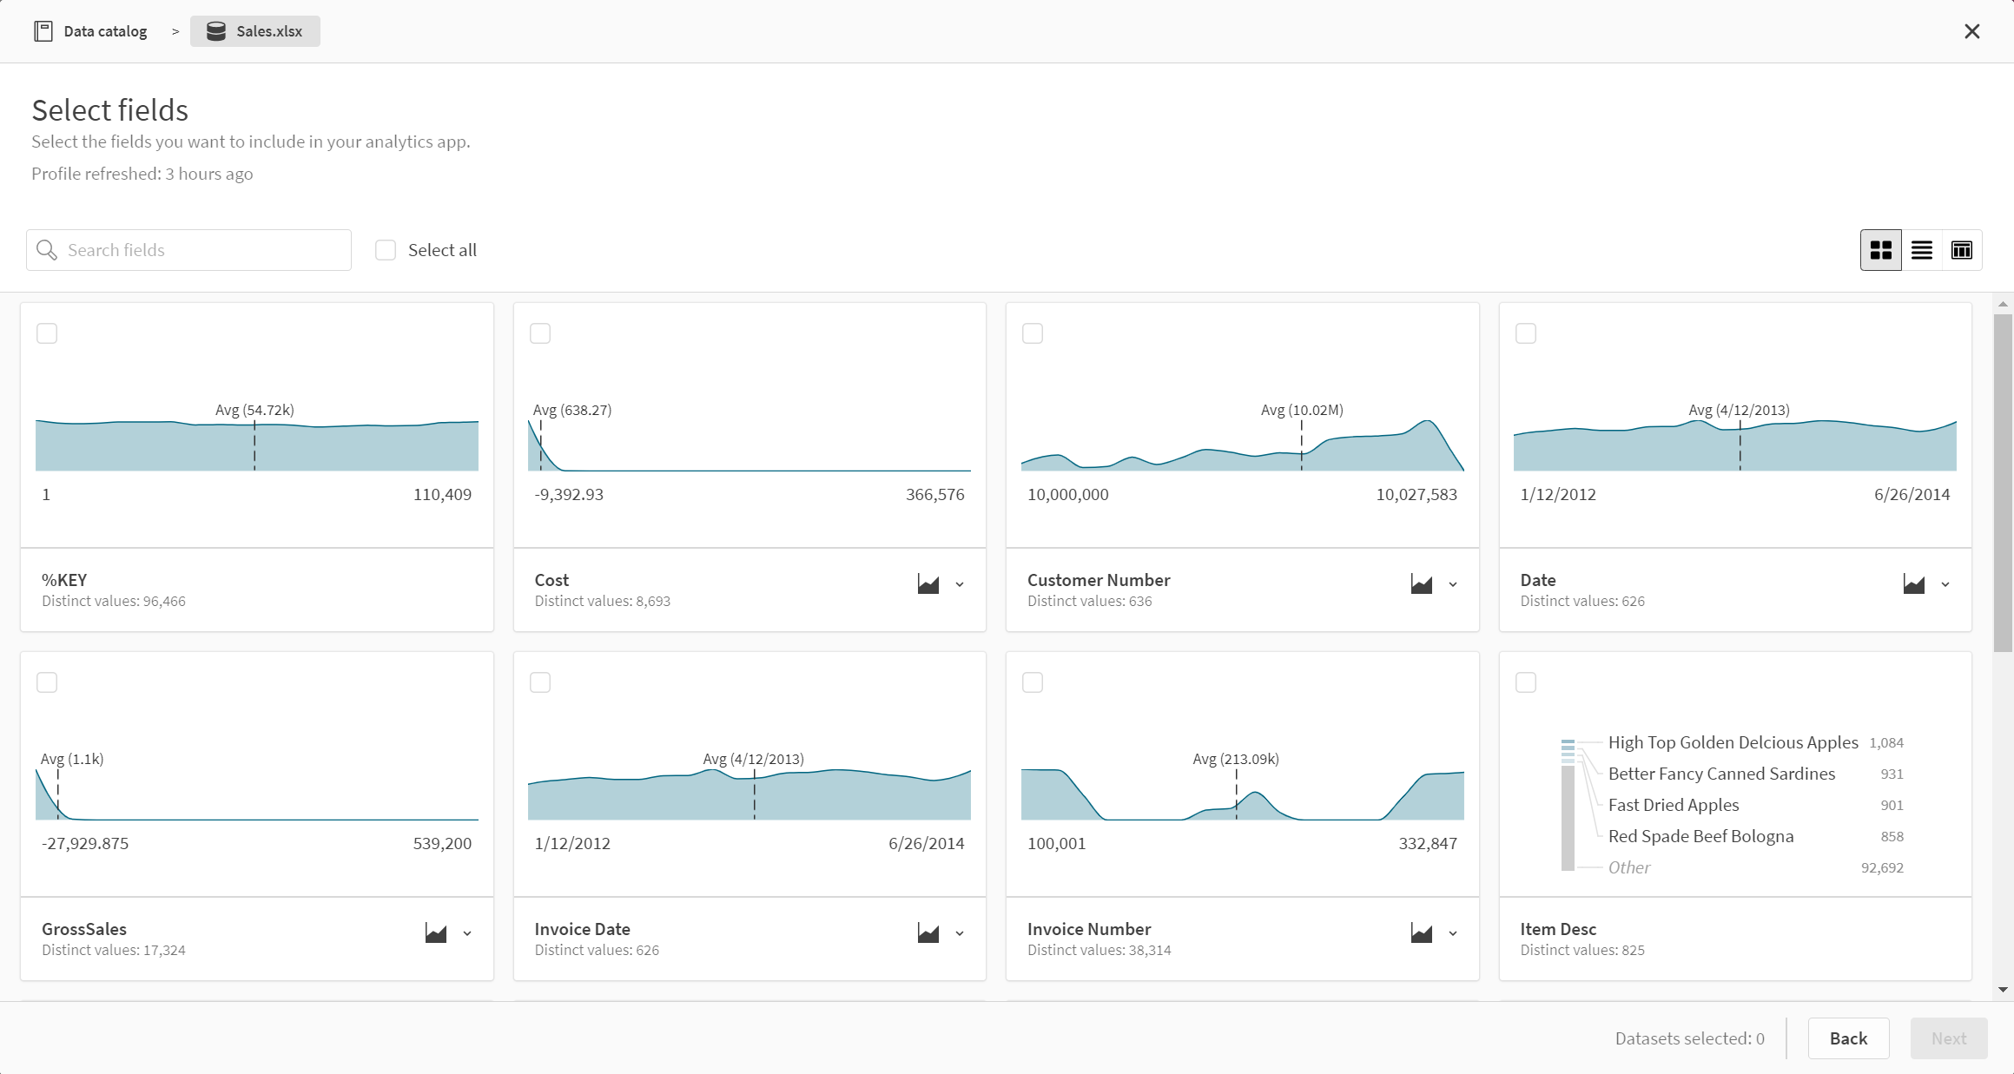Navigate to Data catalog breadcrumb
The height and width of the screenshot is (1074, 2014).
click(x=89, y=30)
